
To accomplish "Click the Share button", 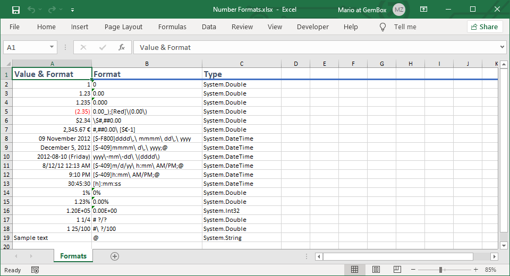I will click(x=484, y=27).
